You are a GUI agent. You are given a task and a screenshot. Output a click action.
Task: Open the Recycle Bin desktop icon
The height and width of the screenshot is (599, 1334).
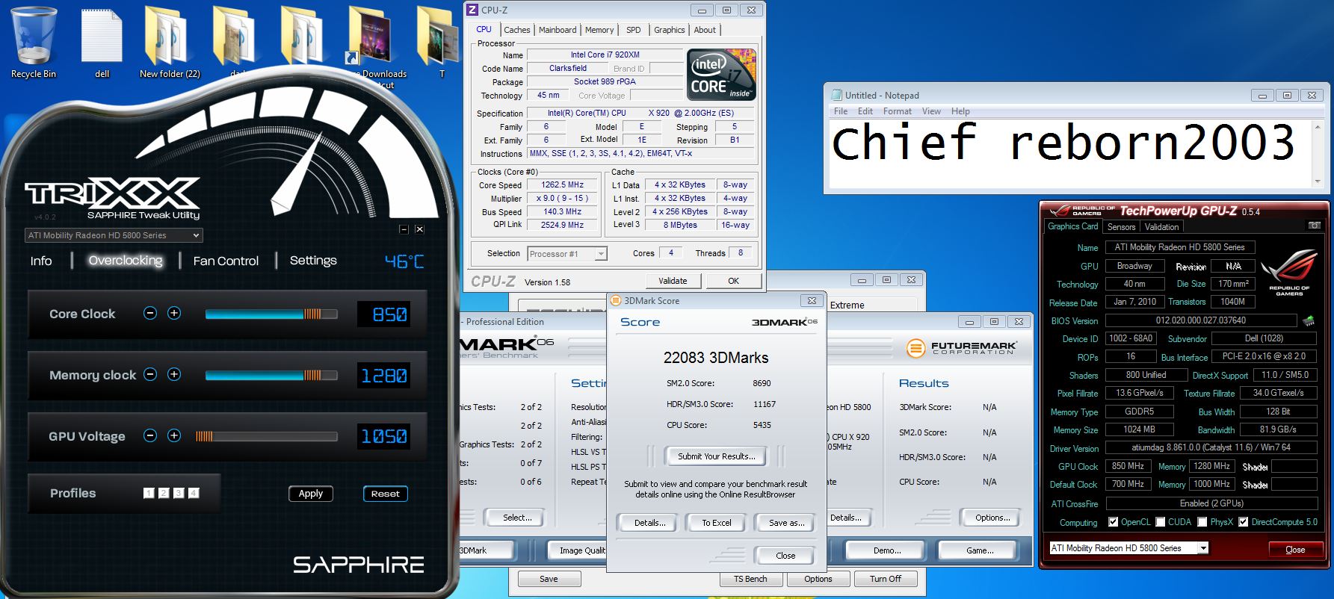click(x=33, y=43)
